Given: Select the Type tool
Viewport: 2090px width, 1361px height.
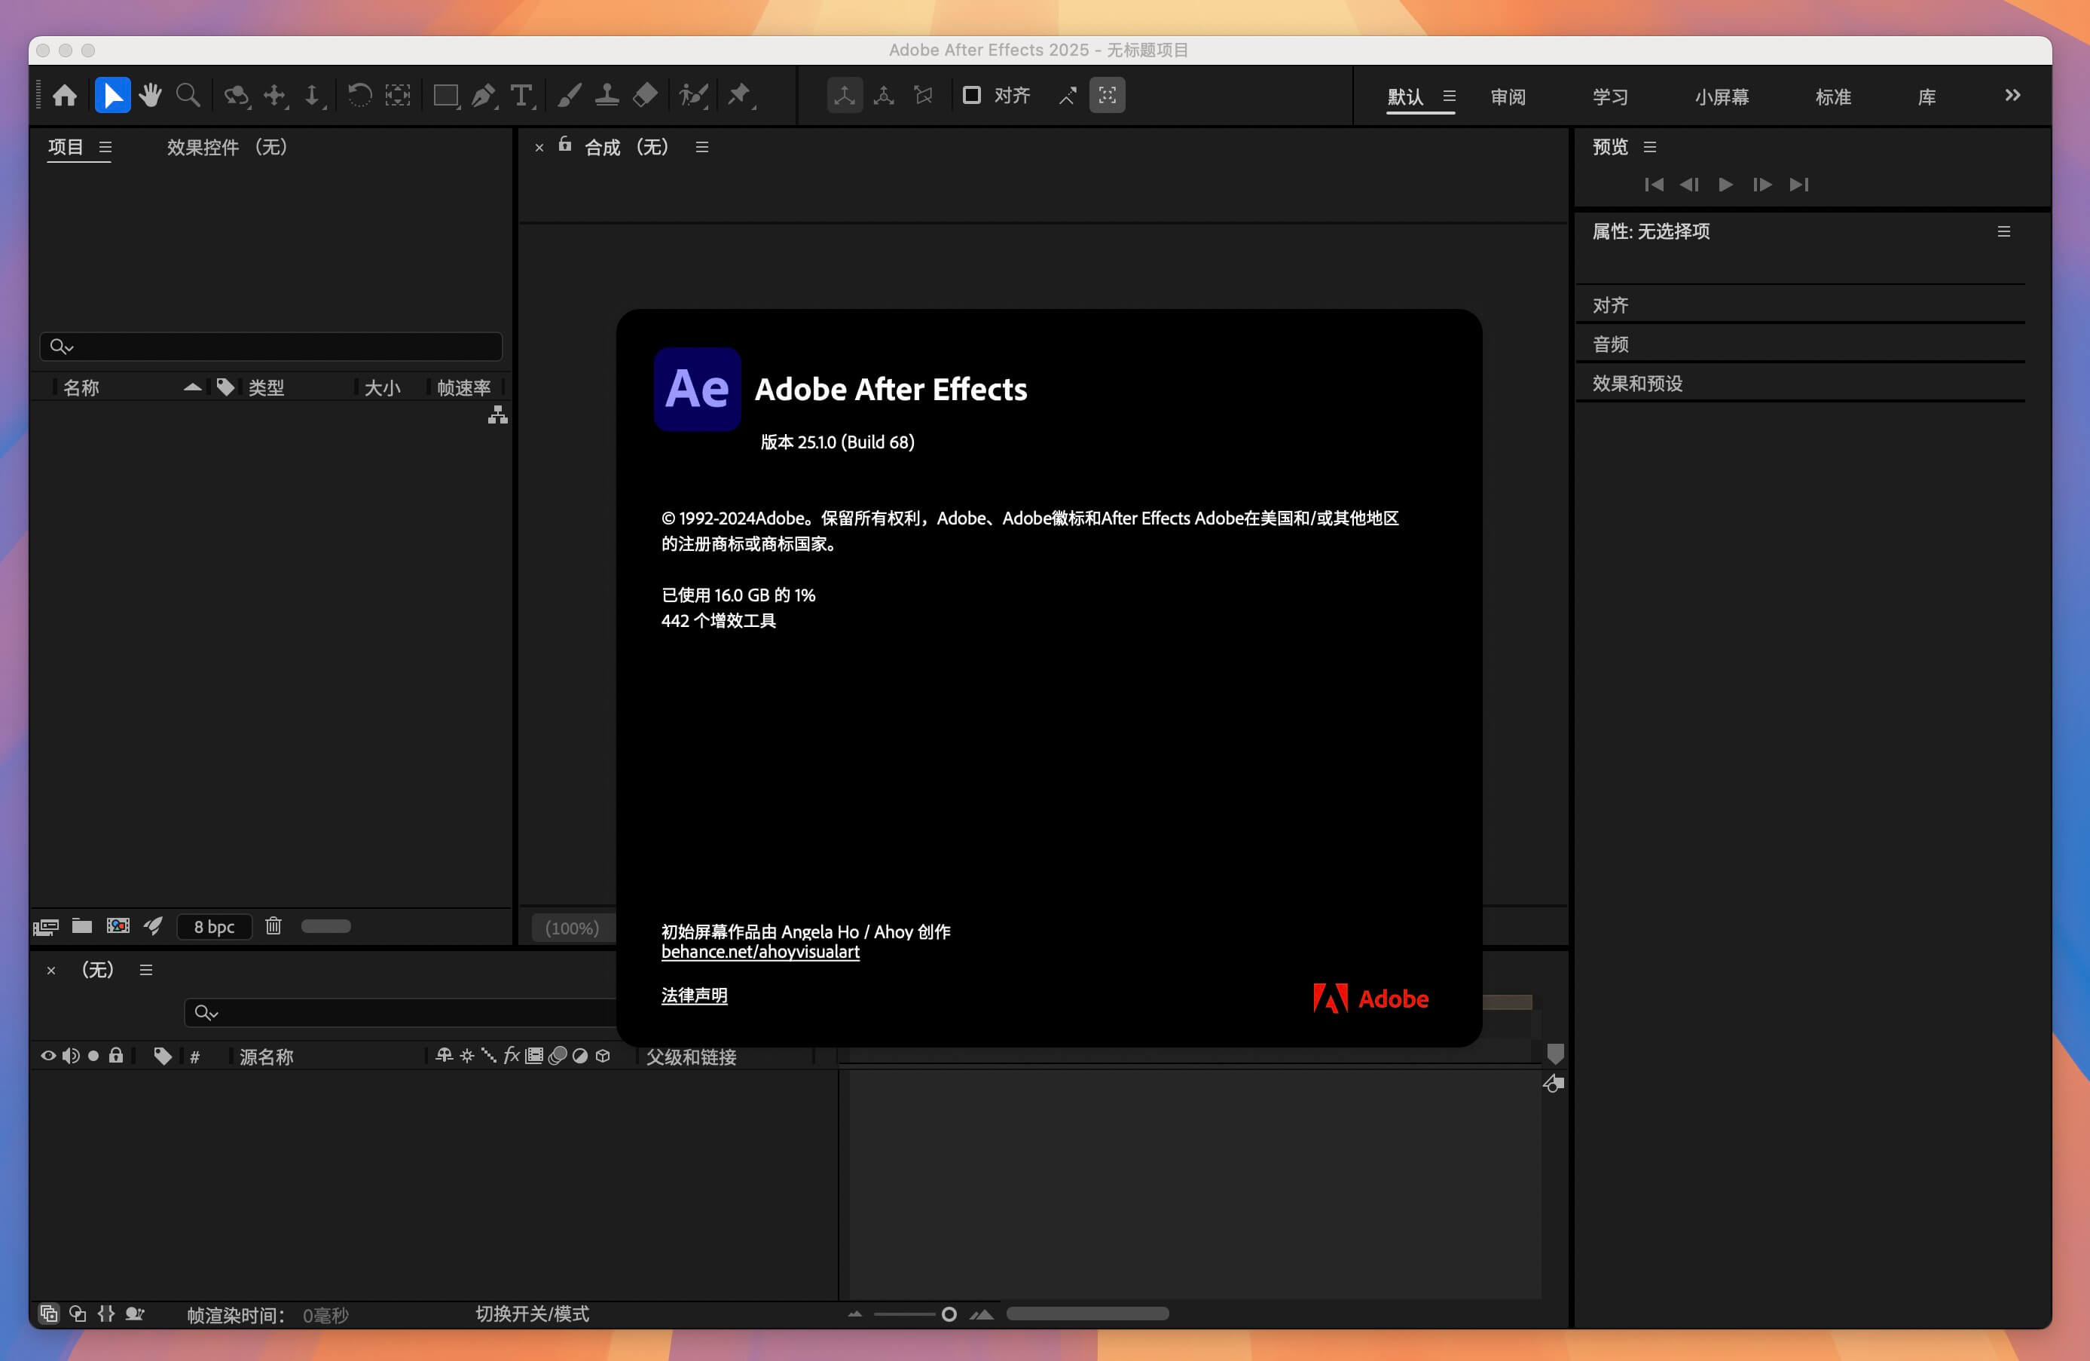Looking at the screenshot, I should pyautogui.click(x=521, y=95).
